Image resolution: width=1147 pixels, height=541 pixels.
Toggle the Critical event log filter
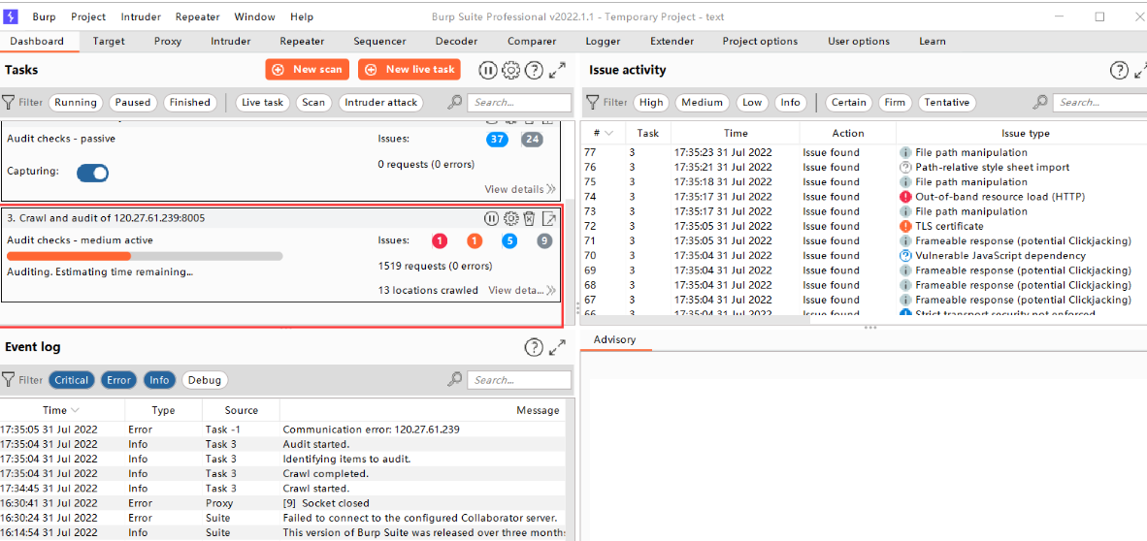click(72, 380)
